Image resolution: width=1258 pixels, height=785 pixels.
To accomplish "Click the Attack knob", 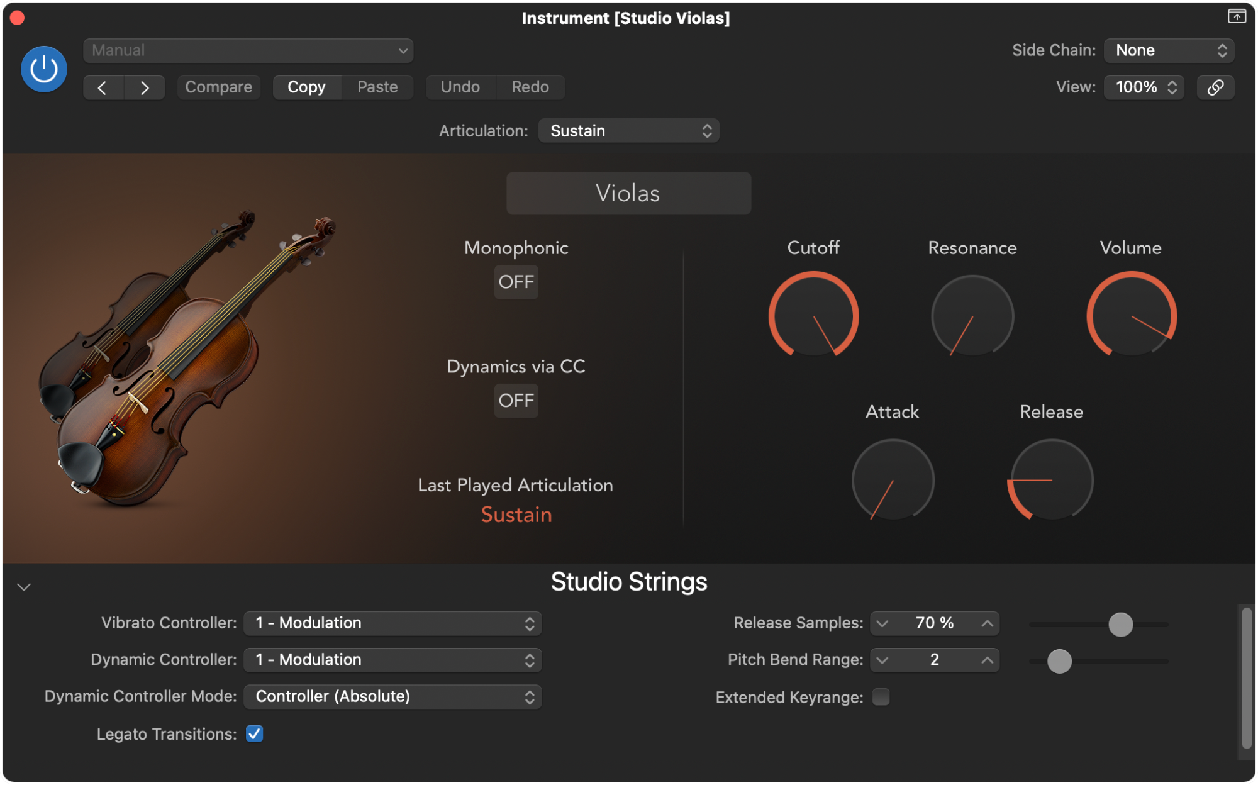I will 893,480.
